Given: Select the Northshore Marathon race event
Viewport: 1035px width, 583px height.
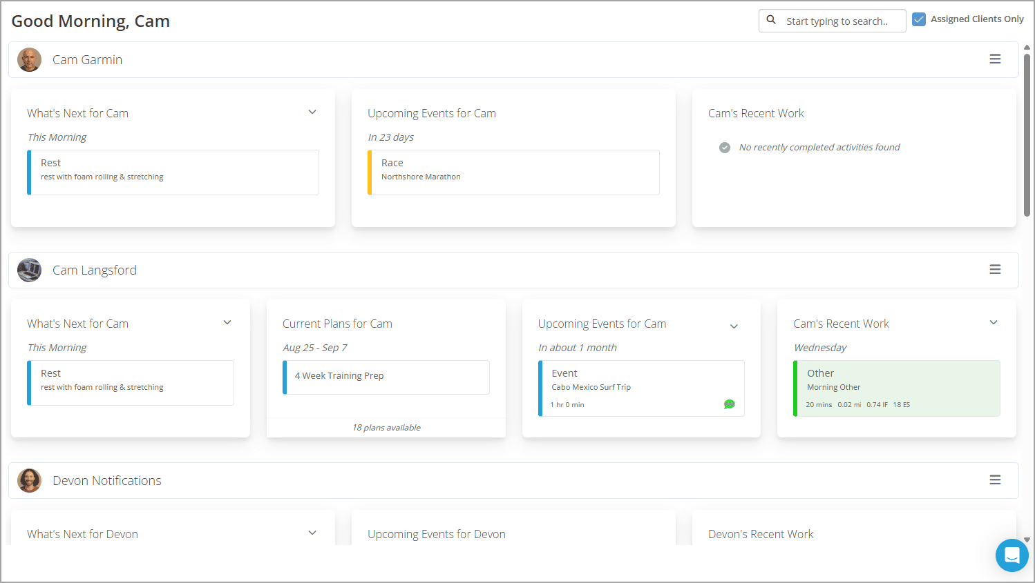Looking at the screenshot, I should coord(513,172).
